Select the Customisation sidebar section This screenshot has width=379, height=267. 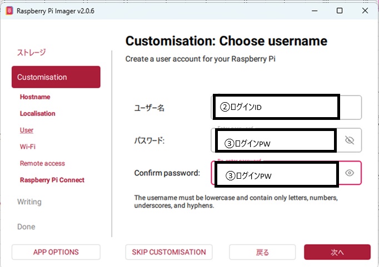[x=56, y=77]
